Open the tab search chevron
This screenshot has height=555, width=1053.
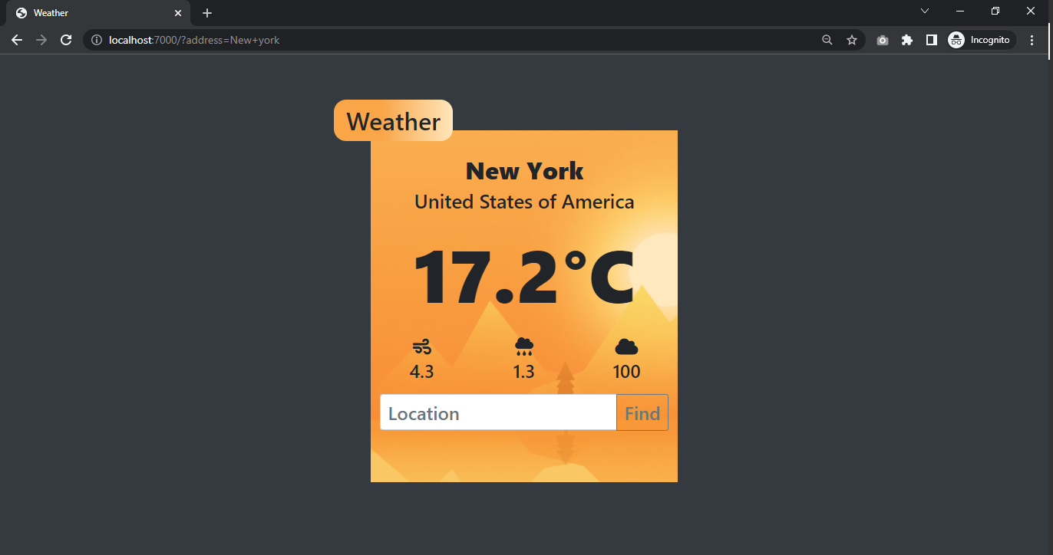tap(924, 11)
